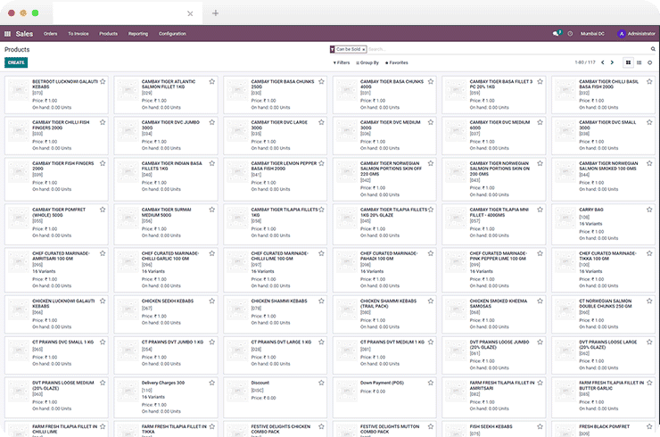
Task: Go to previous page of products
Action: [603, 62]
